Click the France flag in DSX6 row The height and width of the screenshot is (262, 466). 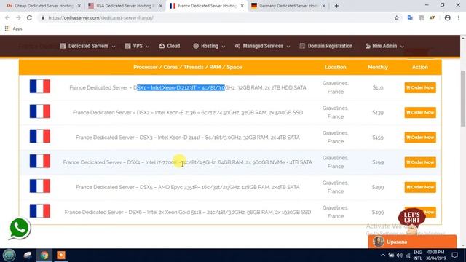40,211
